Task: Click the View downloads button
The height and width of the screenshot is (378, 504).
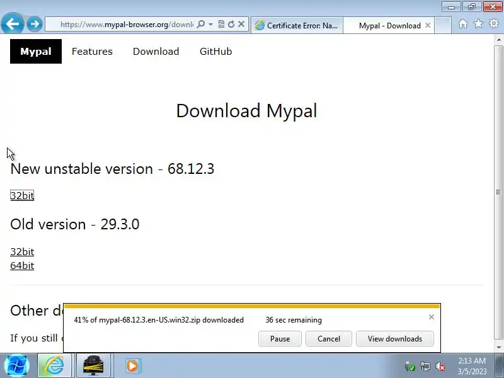Action: [x=395, y=339]
